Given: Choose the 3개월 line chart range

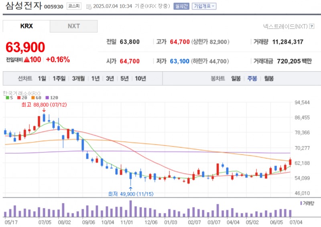Looking at the screenshot, I should point(78,79).
